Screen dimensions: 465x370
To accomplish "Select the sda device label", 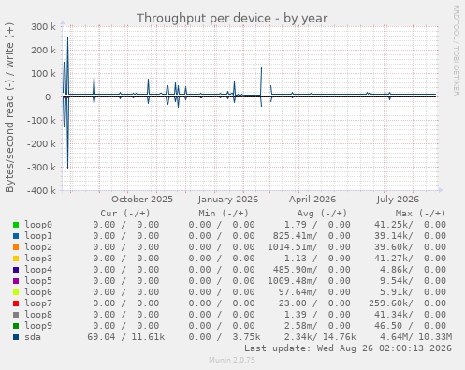I will pos(33,337).
